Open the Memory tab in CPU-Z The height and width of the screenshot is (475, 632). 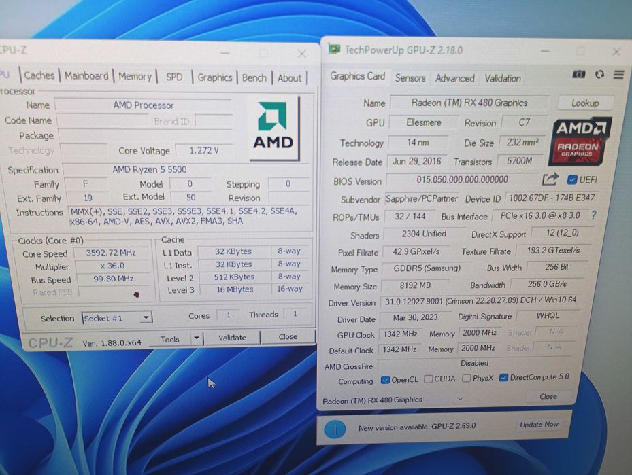[135, 77]
